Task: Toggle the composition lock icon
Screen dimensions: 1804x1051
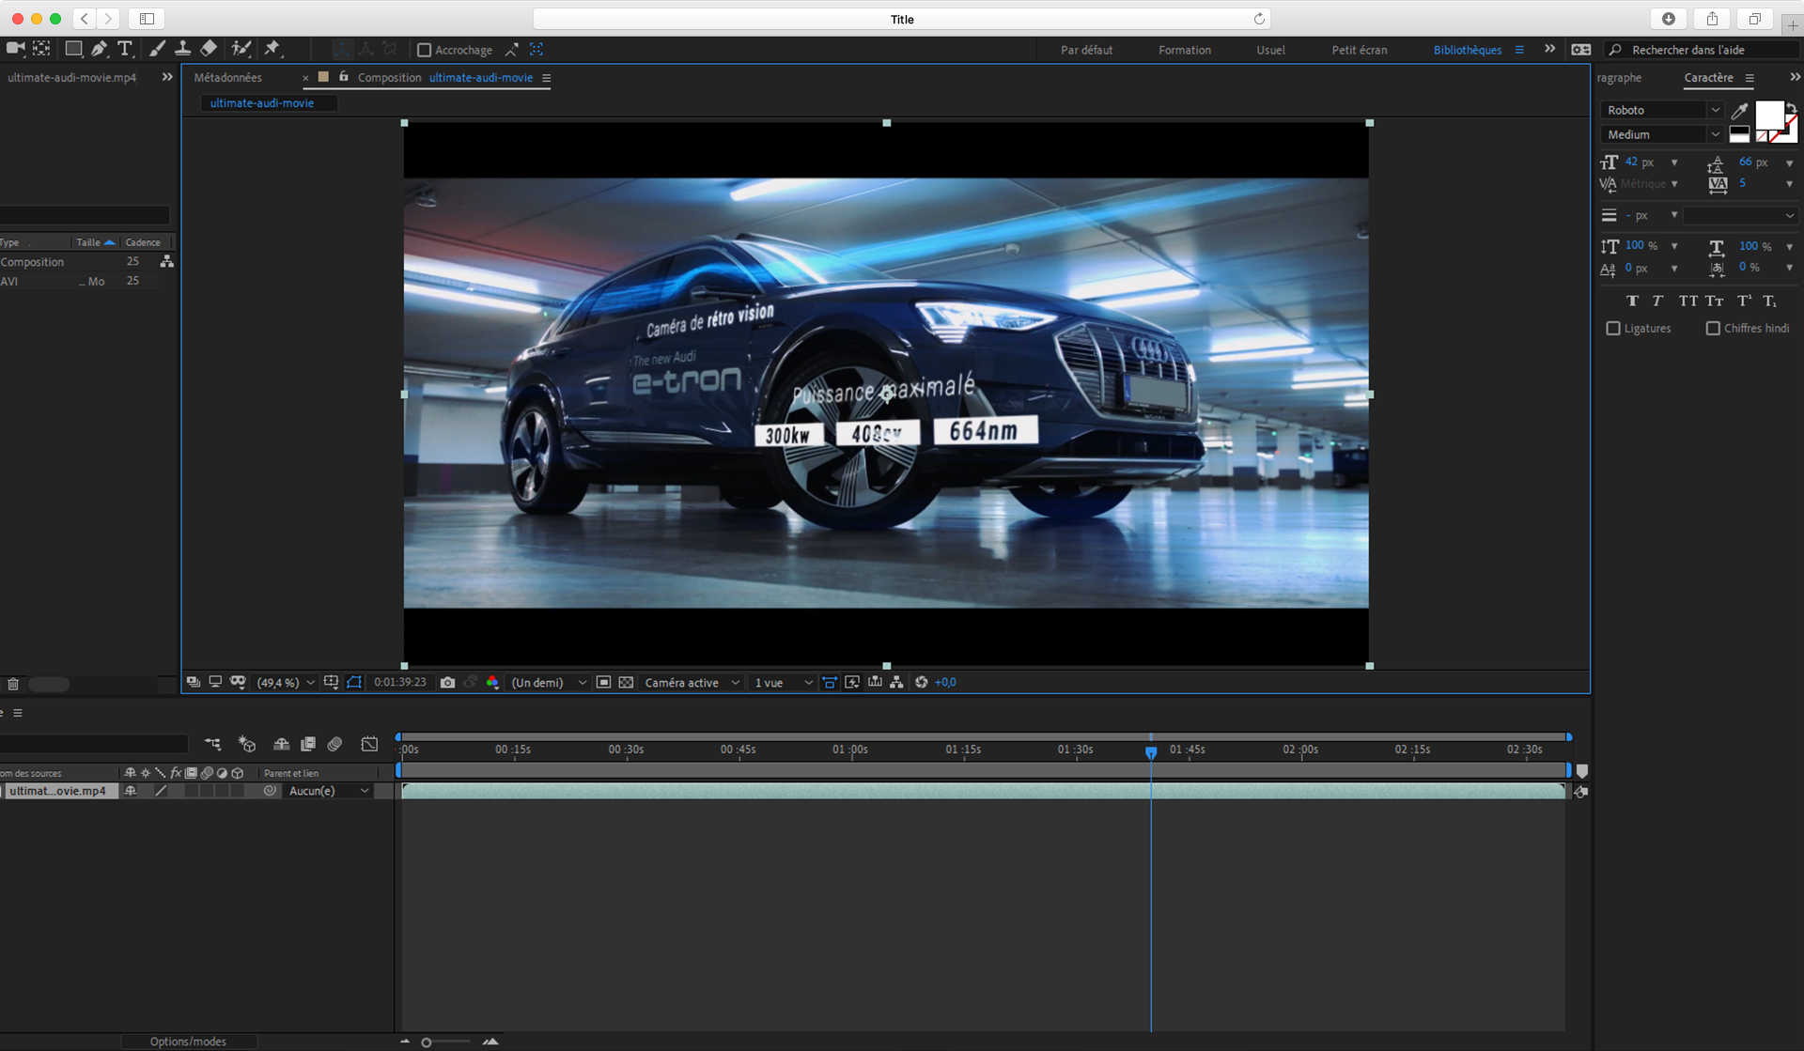Action: pos(344,77)
